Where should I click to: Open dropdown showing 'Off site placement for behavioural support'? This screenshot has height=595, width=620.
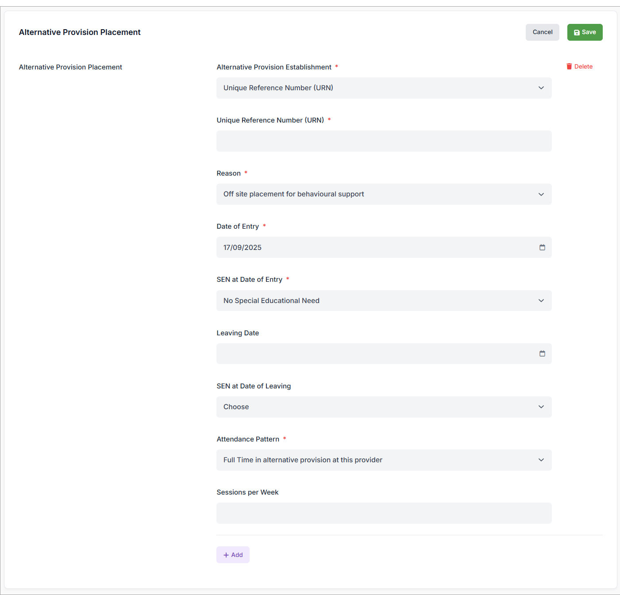383,194
